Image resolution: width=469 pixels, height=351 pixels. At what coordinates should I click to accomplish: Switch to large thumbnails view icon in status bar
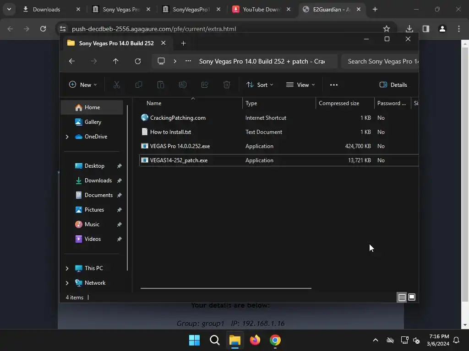point(412,297)
